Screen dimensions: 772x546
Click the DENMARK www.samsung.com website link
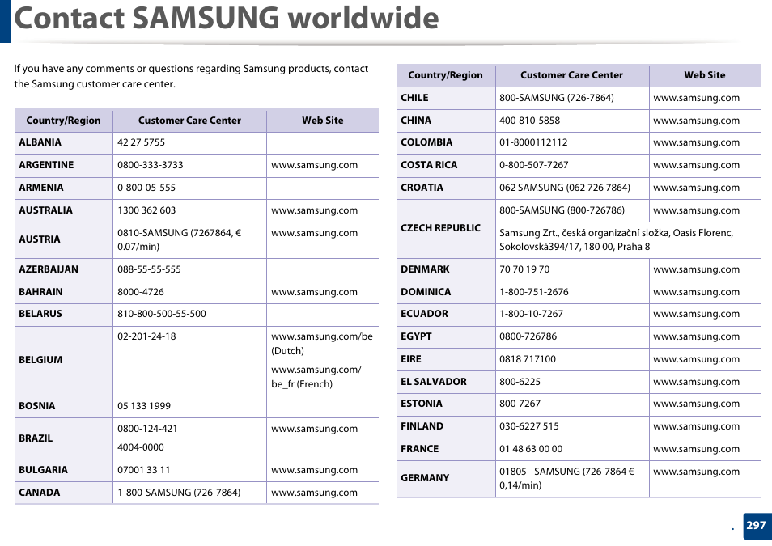(696, 269)
